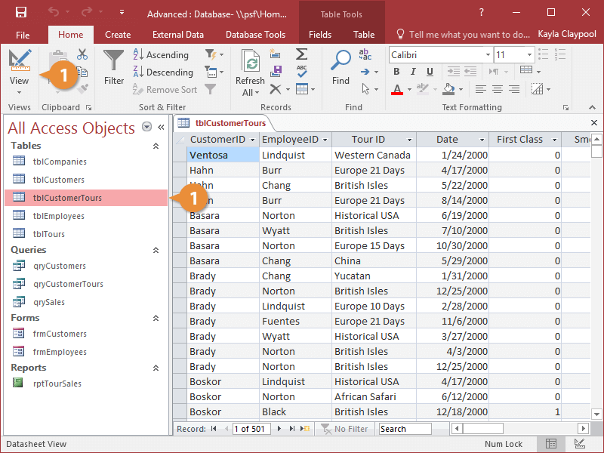
Task: Switch to Design View via status bar icon
Action: click(578, 443)
